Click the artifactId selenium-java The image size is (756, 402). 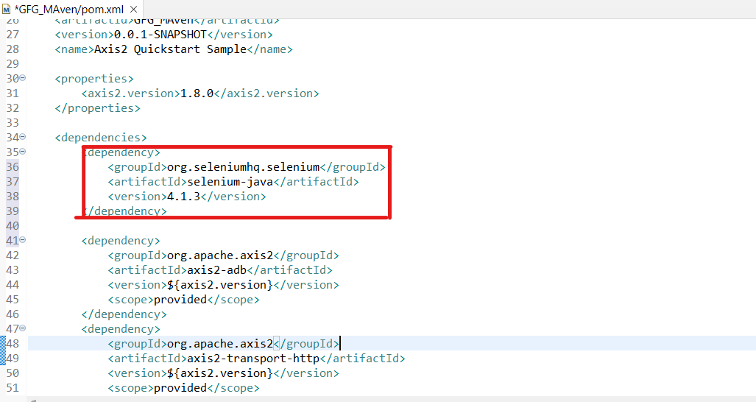pos(230,182)
